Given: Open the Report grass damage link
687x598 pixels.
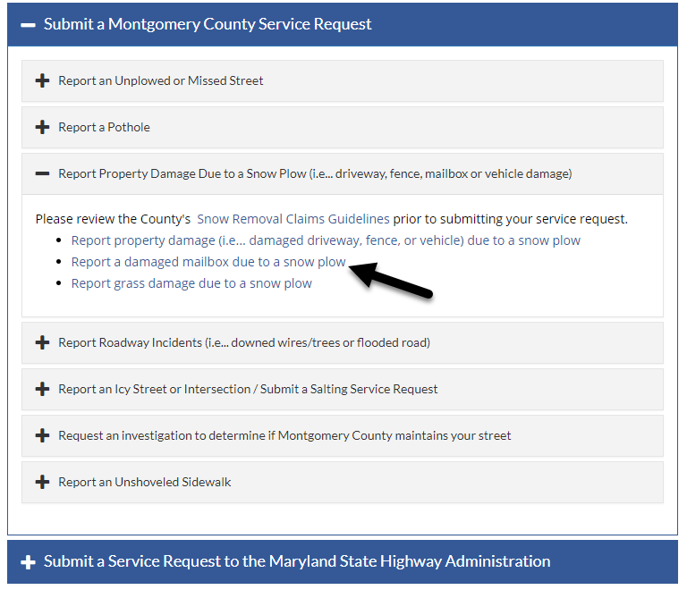Looking at the screenshot, I should 191,283.
